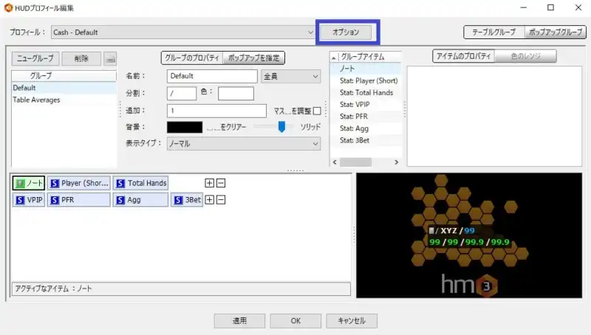The height and width of the screenshot is (335, 591).
Task: Click the 適用 button
Action: [x=239, y=321]
